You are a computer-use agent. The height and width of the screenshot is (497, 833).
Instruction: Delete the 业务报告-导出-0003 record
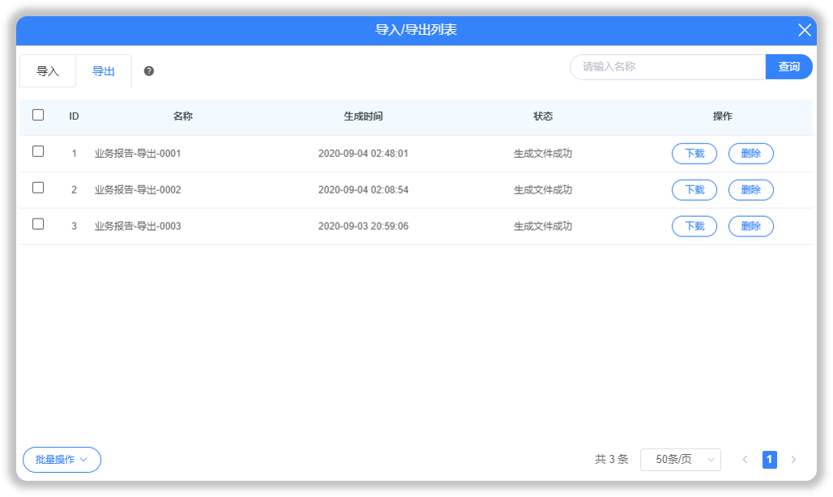(750, 227)
